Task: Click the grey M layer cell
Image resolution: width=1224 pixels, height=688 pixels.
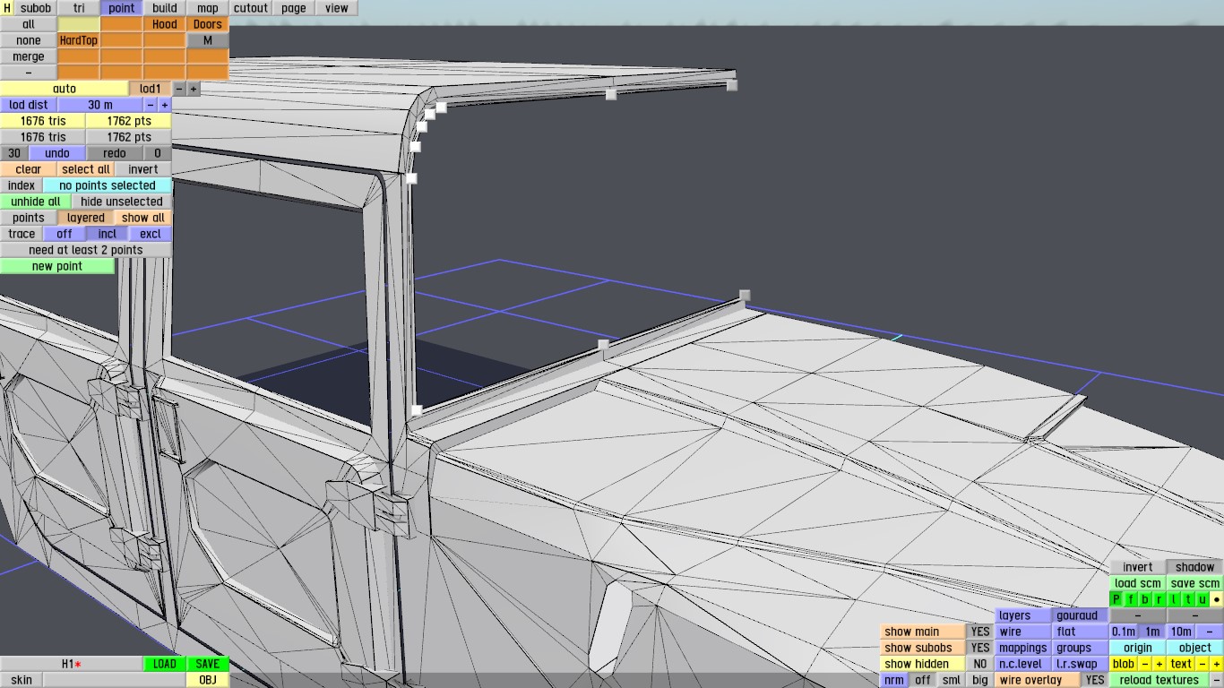Action: tap(208, 40)
